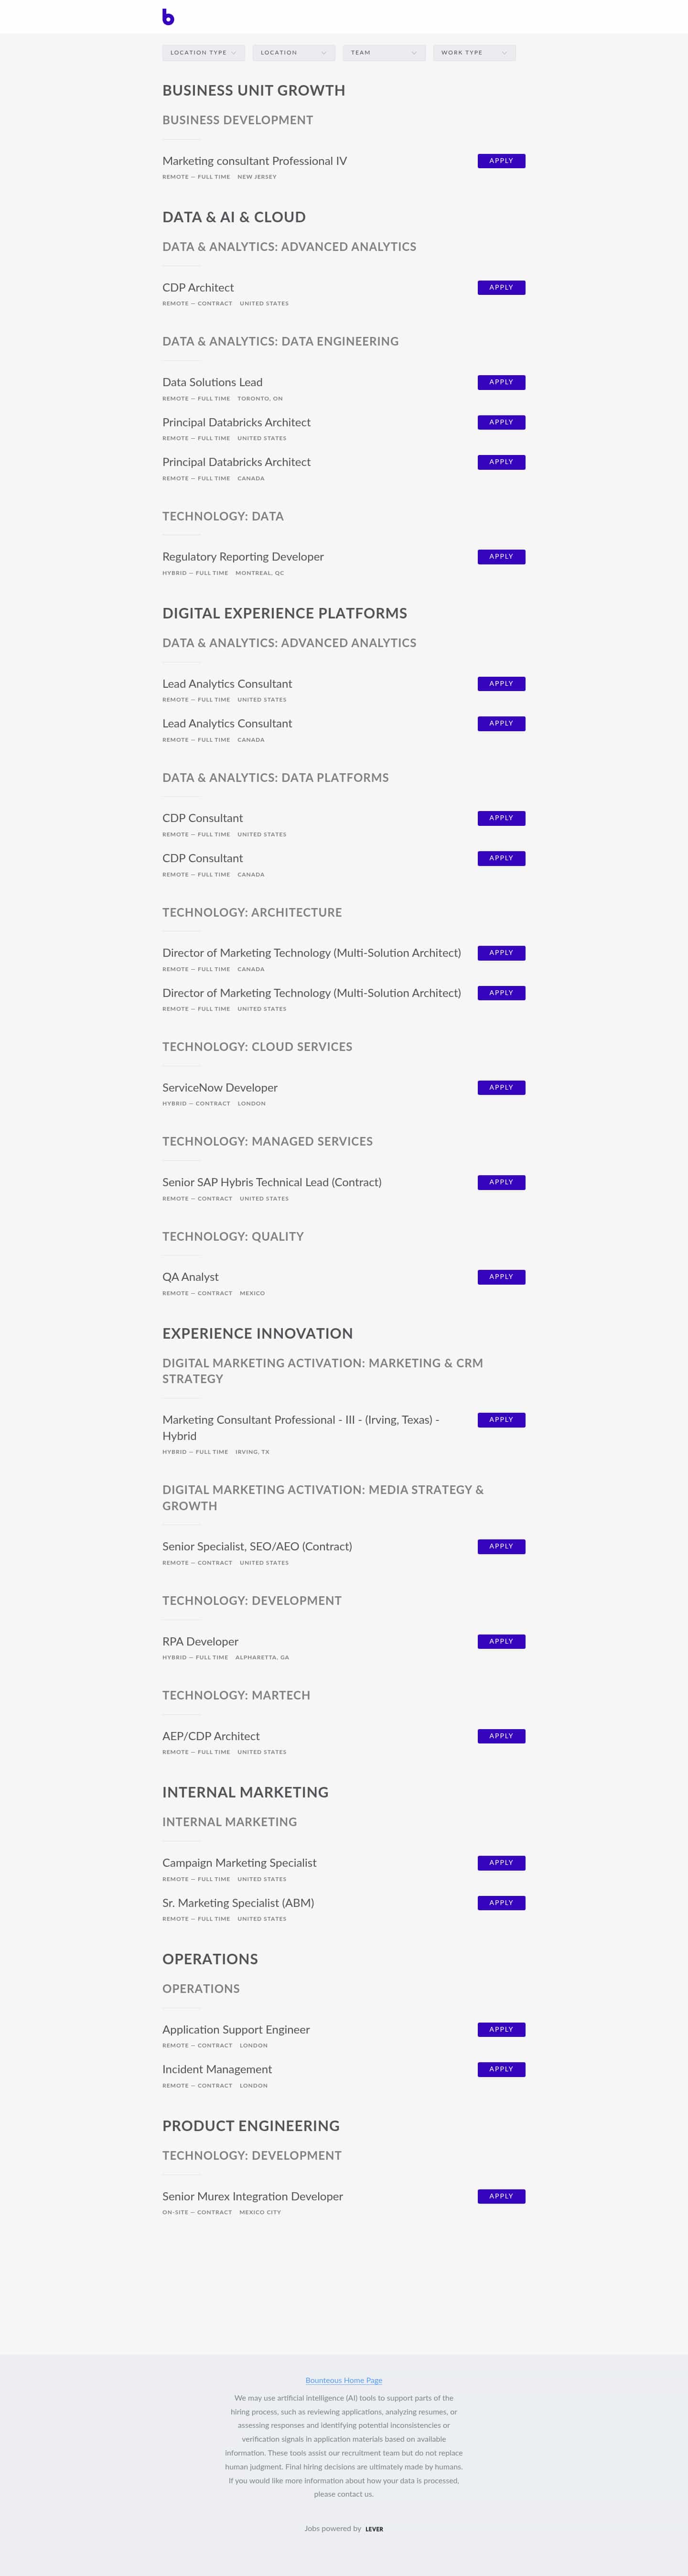Expand the Location filter dropdown

coord(294,53)
